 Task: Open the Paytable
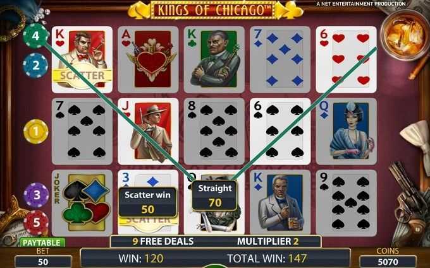(42, 243)
